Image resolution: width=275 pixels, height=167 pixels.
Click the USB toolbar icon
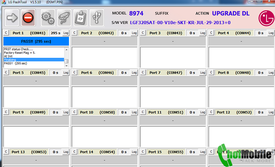tap(97, 18)
